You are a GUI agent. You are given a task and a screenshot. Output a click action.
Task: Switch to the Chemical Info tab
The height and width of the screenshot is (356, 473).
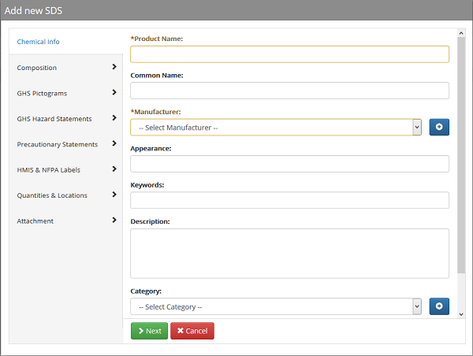click(39, 42)
